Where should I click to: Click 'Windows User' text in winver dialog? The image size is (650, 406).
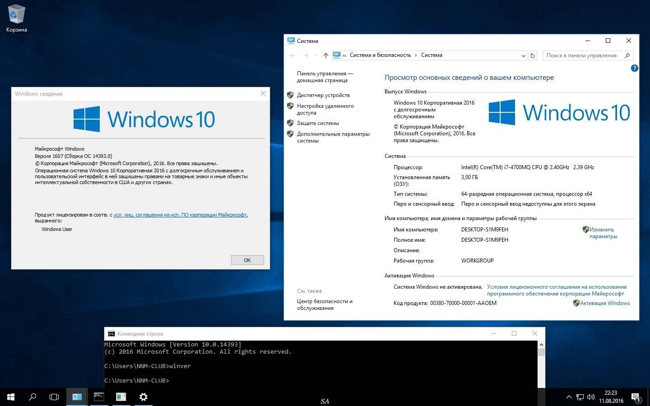[57, 229]
